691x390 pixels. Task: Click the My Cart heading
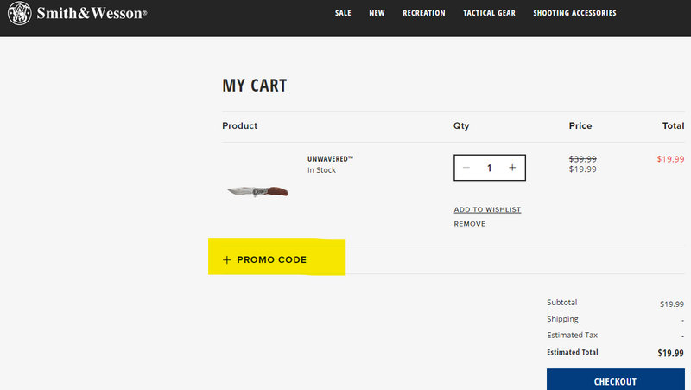click(255, 86)
